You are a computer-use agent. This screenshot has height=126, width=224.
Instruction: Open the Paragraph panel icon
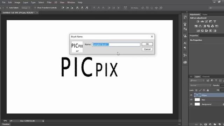185,48
